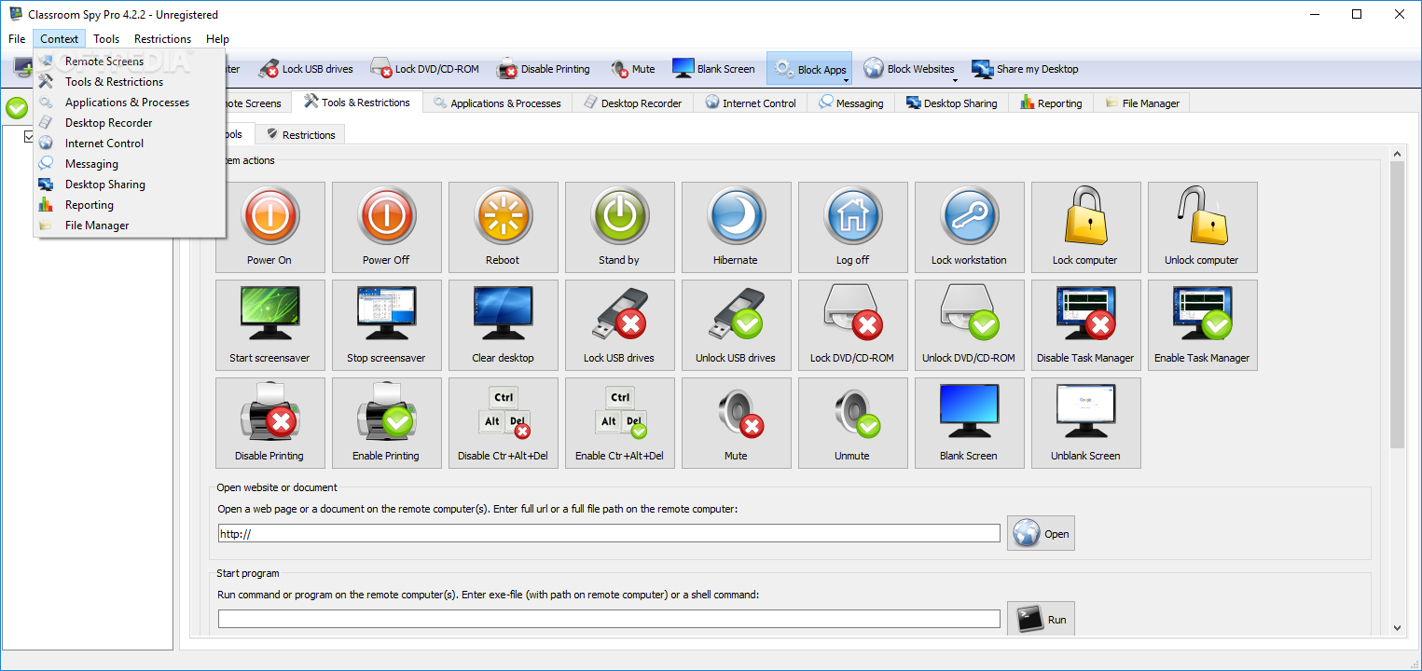Choose Reporting in the Context menu
The height and width of the screenshot is (671, 1422).
pyautogui.click(x=130, y=205)
